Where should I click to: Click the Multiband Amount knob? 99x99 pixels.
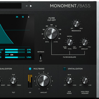tap(44, 81)
